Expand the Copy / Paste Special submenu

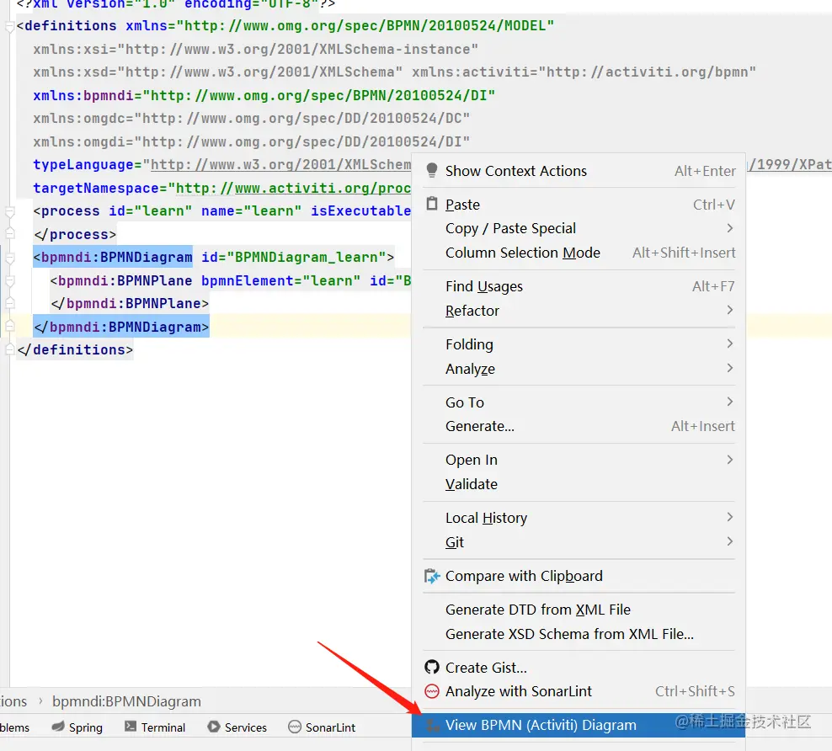pos(729,228)
